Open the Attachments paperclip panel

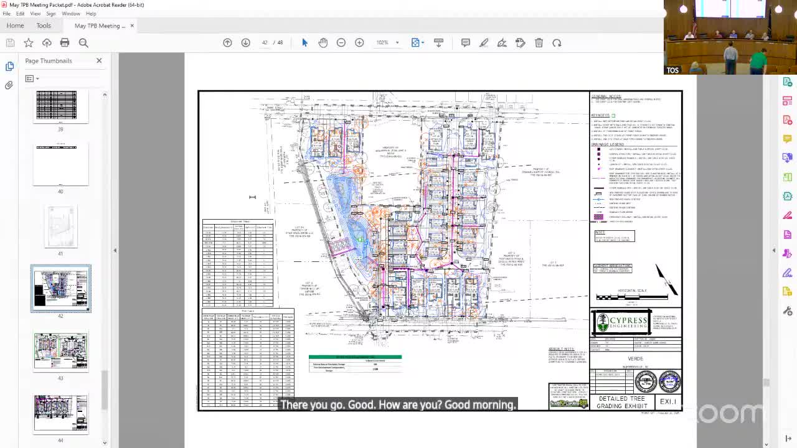pyautogui.click(x=9, y=85)
